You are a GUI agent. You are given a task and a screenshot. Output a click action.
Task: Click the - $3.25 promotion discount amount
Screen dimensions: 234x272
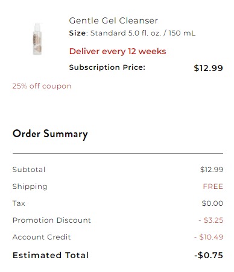tap(210, 220)
